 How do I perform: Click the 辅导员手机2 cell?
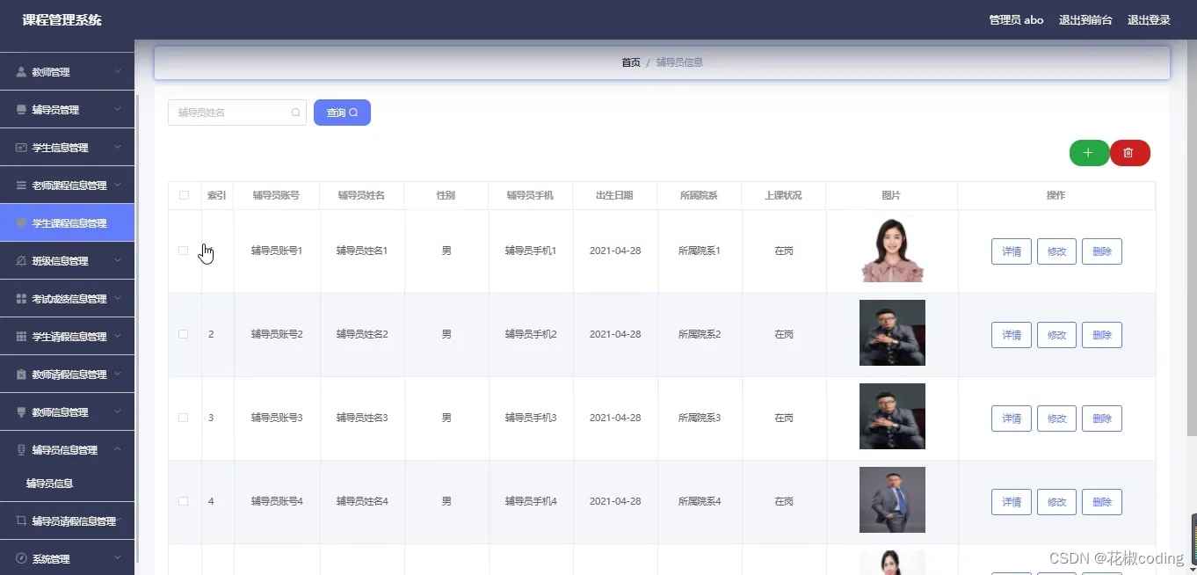531,334
